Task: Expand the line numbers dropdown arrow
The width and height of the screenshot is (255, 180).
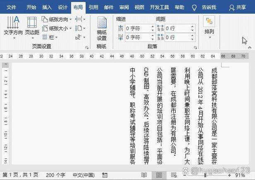Action: (x=84, y=28)
